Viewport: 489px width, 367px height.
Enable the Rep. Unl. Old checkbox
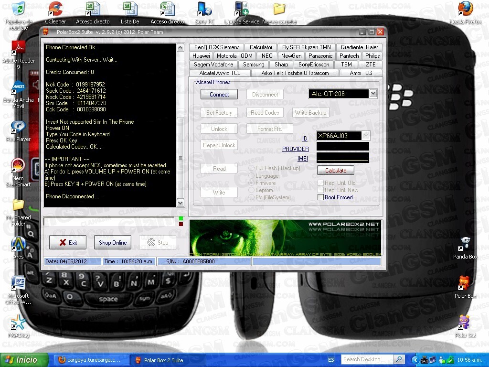[x=320, y=183]
